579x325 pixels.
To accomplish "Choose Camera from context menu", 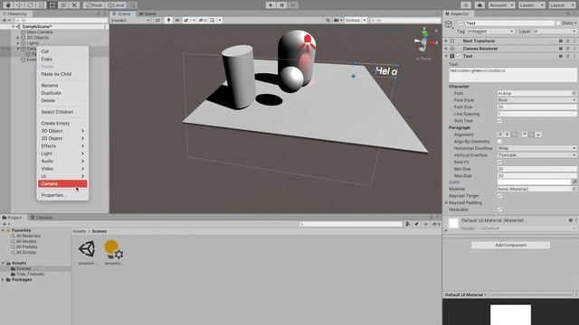I will click(x=62, y=183).
